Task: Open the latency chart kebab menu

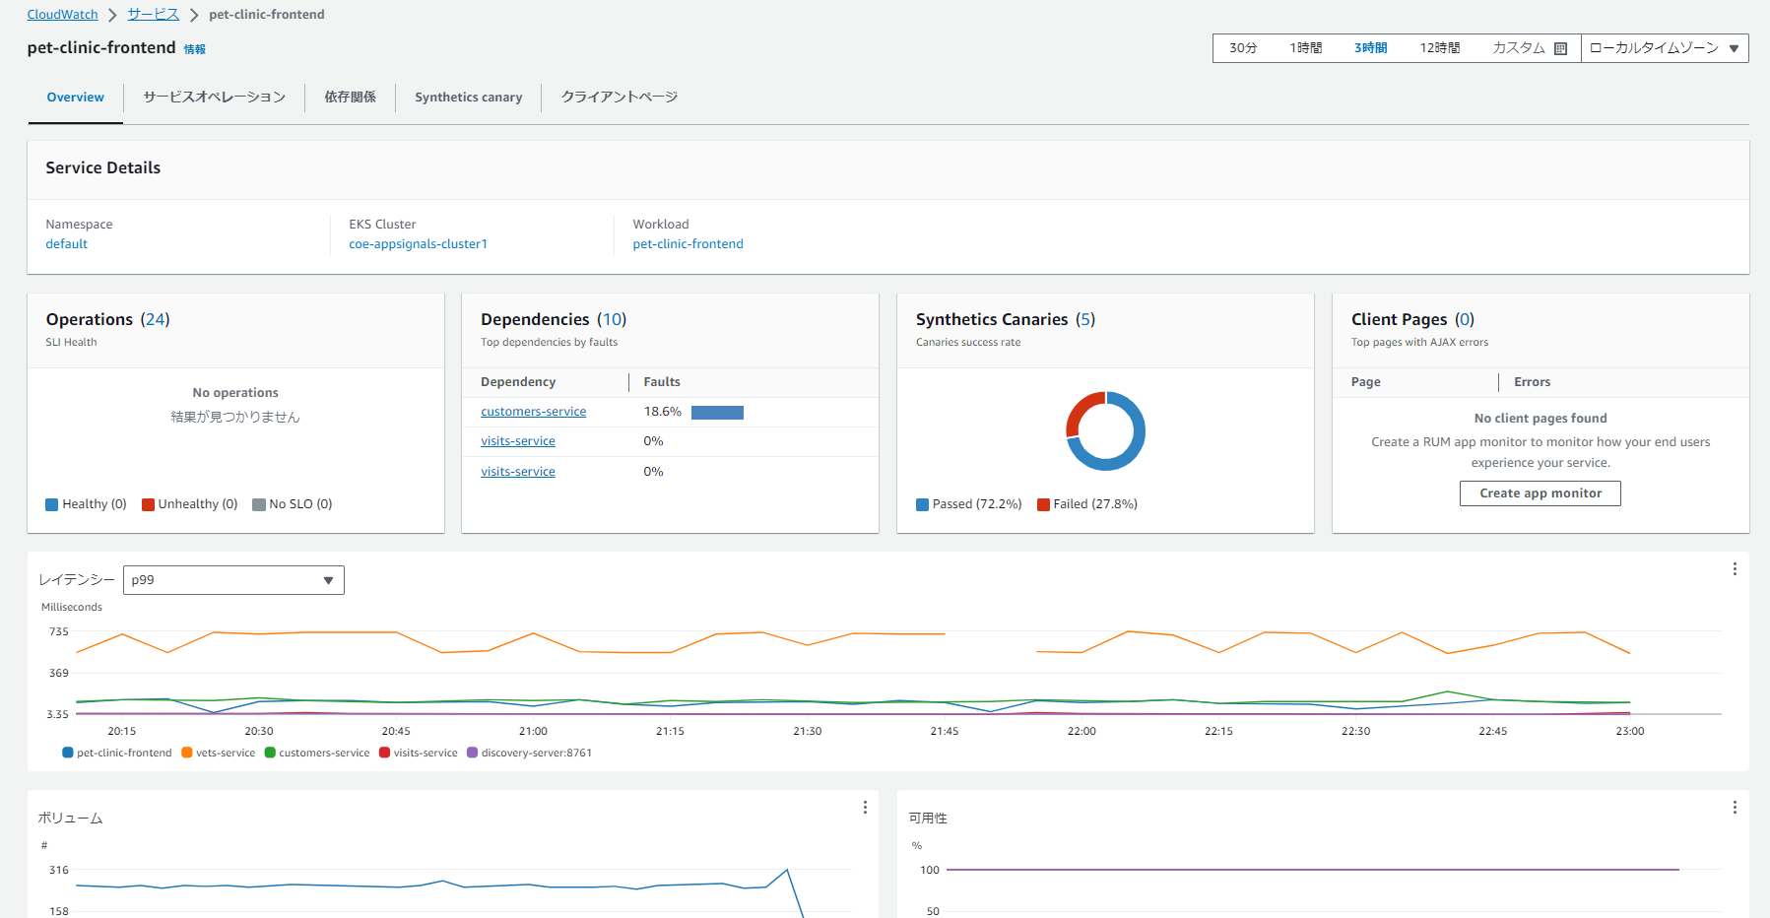Action: (x=1735, y=569)
